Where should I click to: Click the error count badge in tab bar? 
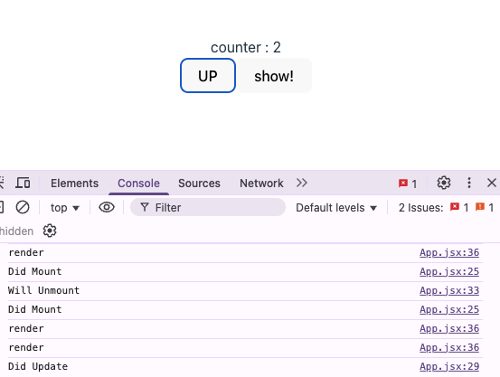408,184
